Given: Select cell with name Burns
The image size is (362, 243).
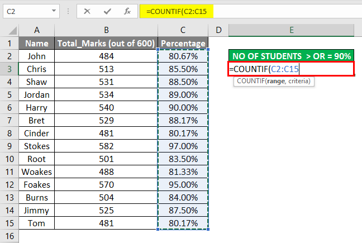Looking at the screenshot, I should pos(37,198).
